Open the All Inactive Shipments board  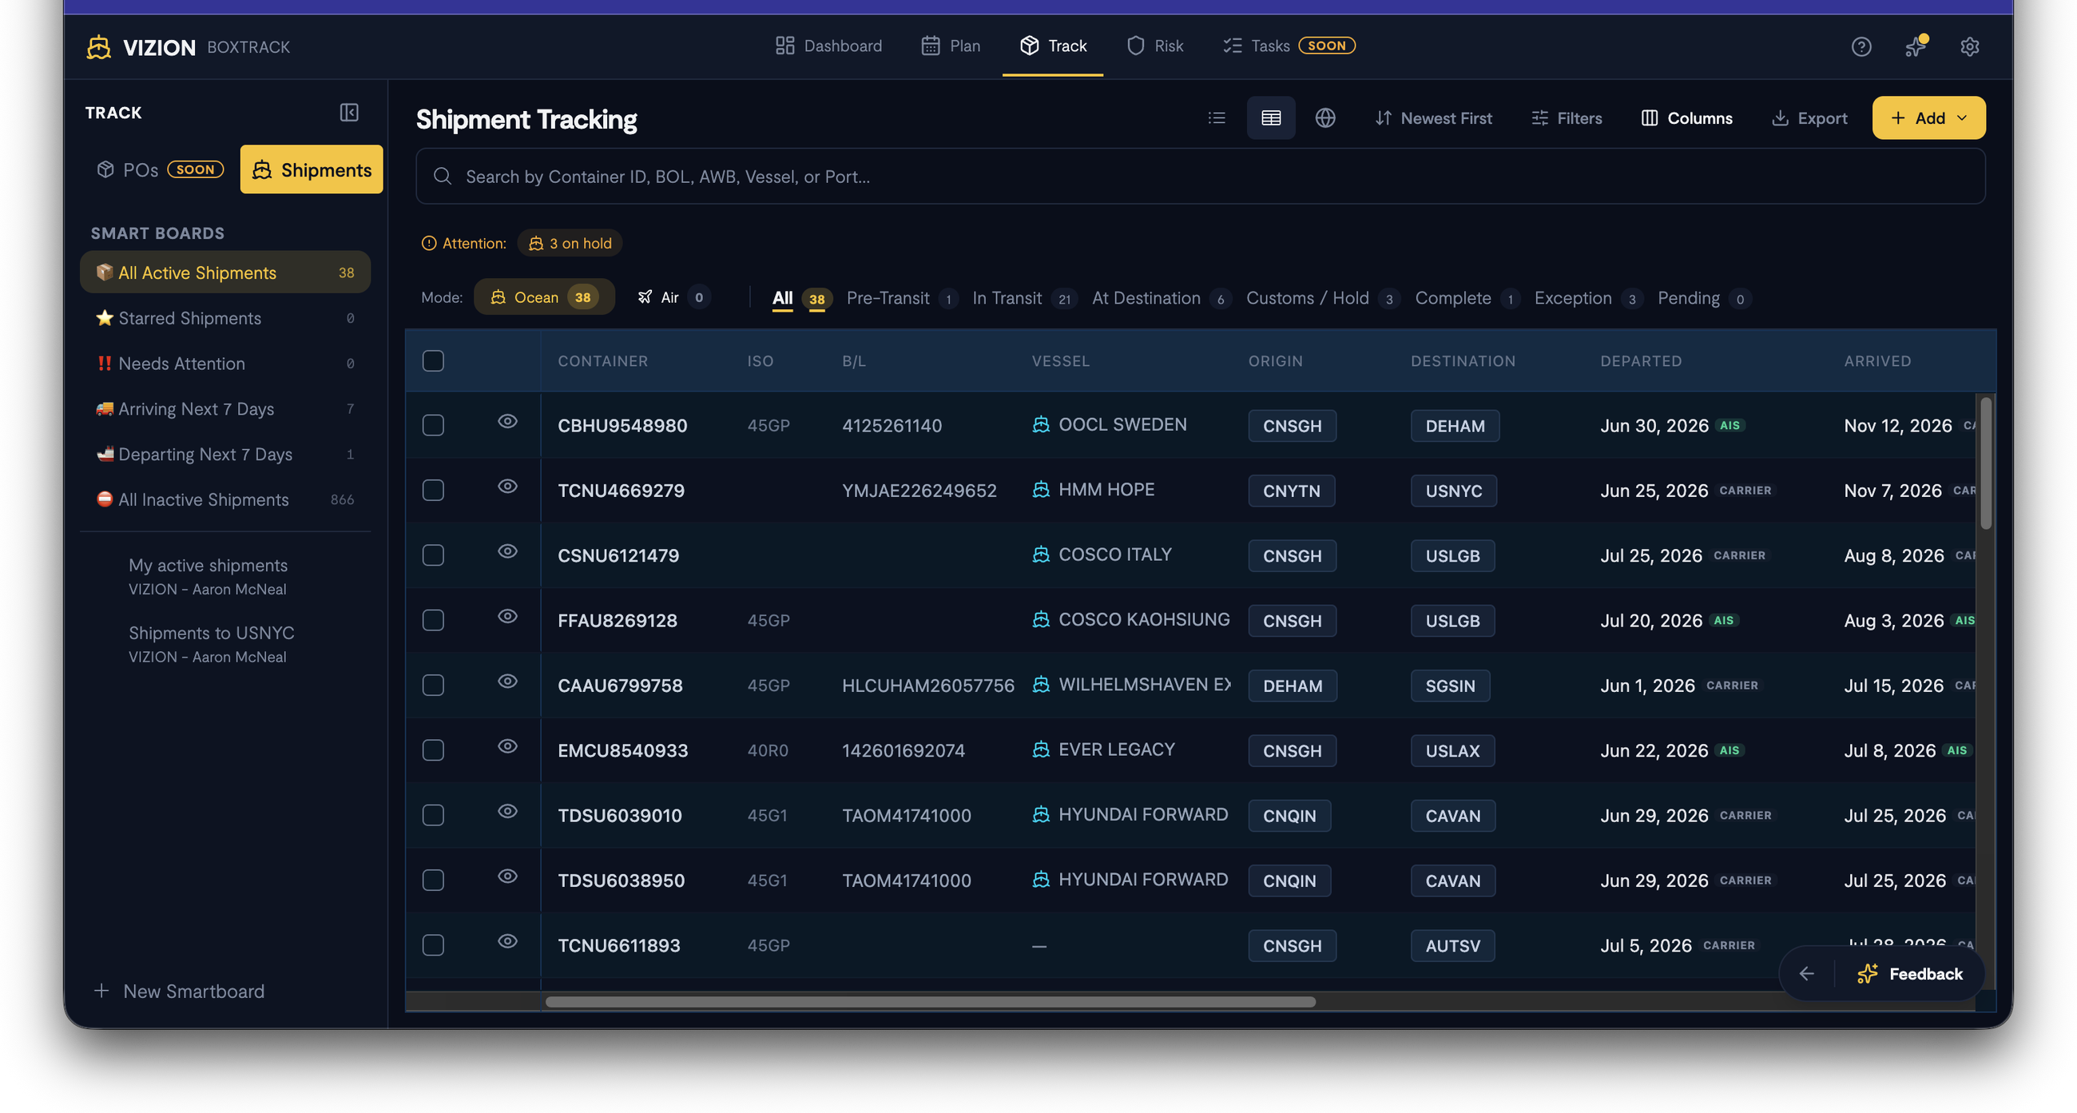pyautogui.click(x=225, y=499)
